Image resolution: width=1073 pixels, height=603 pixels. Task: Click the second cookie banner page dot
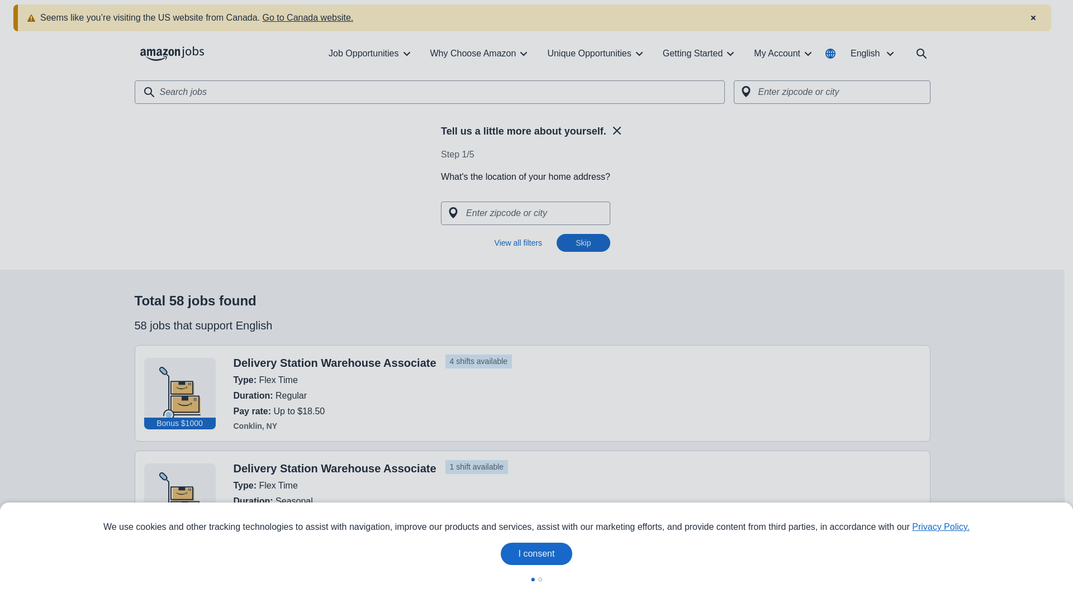coord(540,580)
